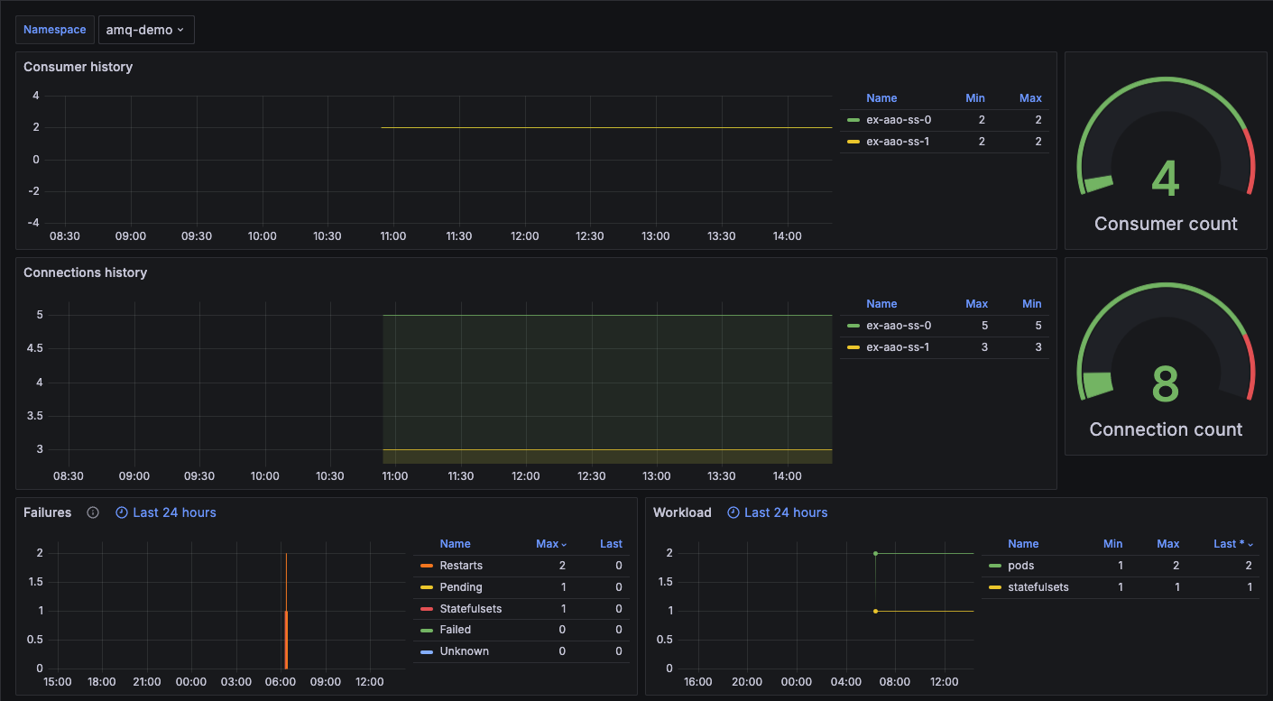Screen dimensions: 1273x701
Task: Click the Failures panel info icon
Action: 93,512
